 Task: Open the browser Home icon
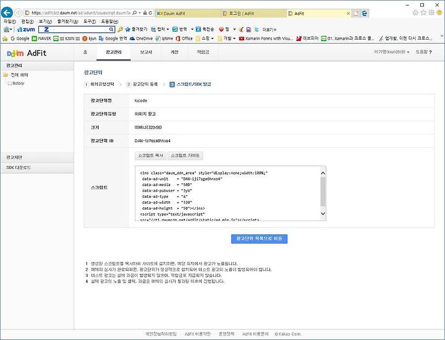click(415, 12)
